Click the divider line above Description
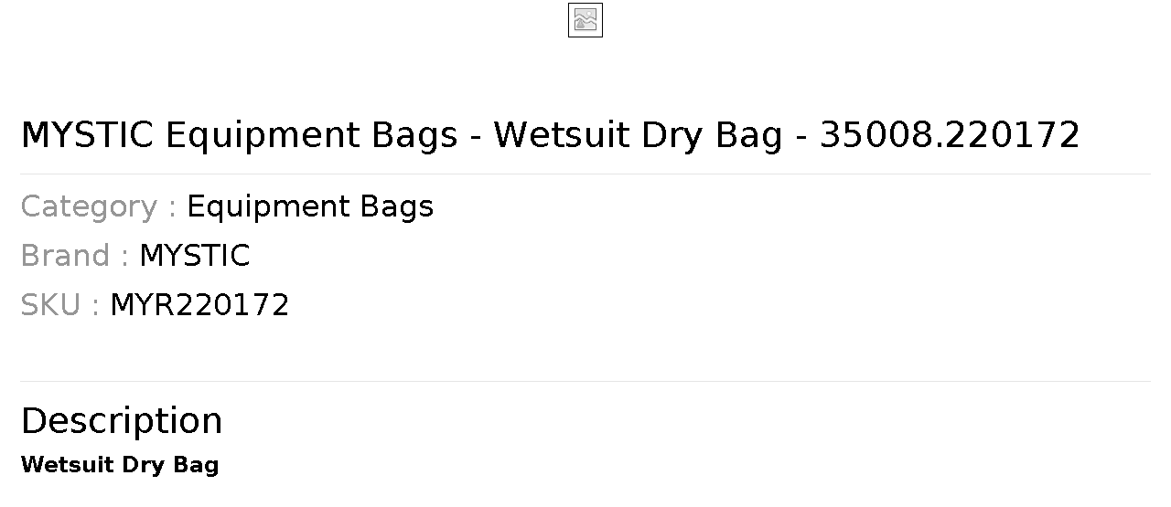Viewport: 1171px width, 507px height. (585, 381)
